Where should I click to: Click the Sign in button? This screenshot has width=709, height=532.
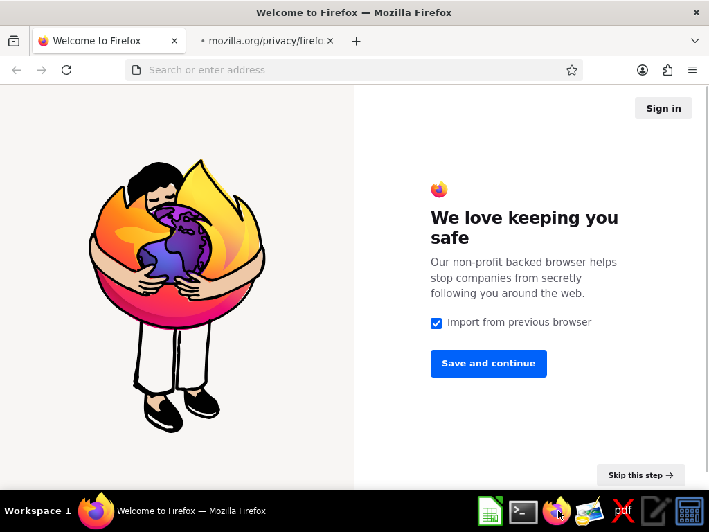coord(663,108)
